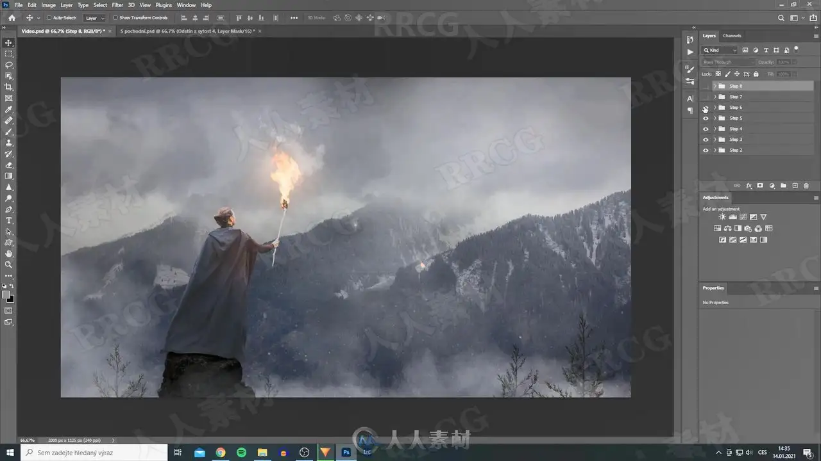The width and height of the screenshot is (821, 461).
Task: Click the trash icon to delete layer
Action: [x=806, y=186]
